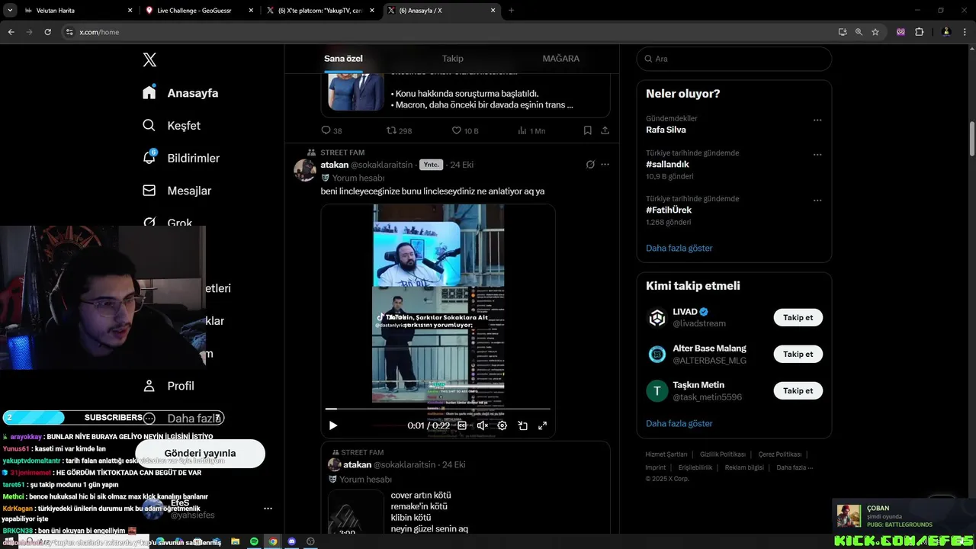Open options for #sallandık trend
The height and width of the screenshot is (549, 976).
pyautogui.click(x=817, y=154)
